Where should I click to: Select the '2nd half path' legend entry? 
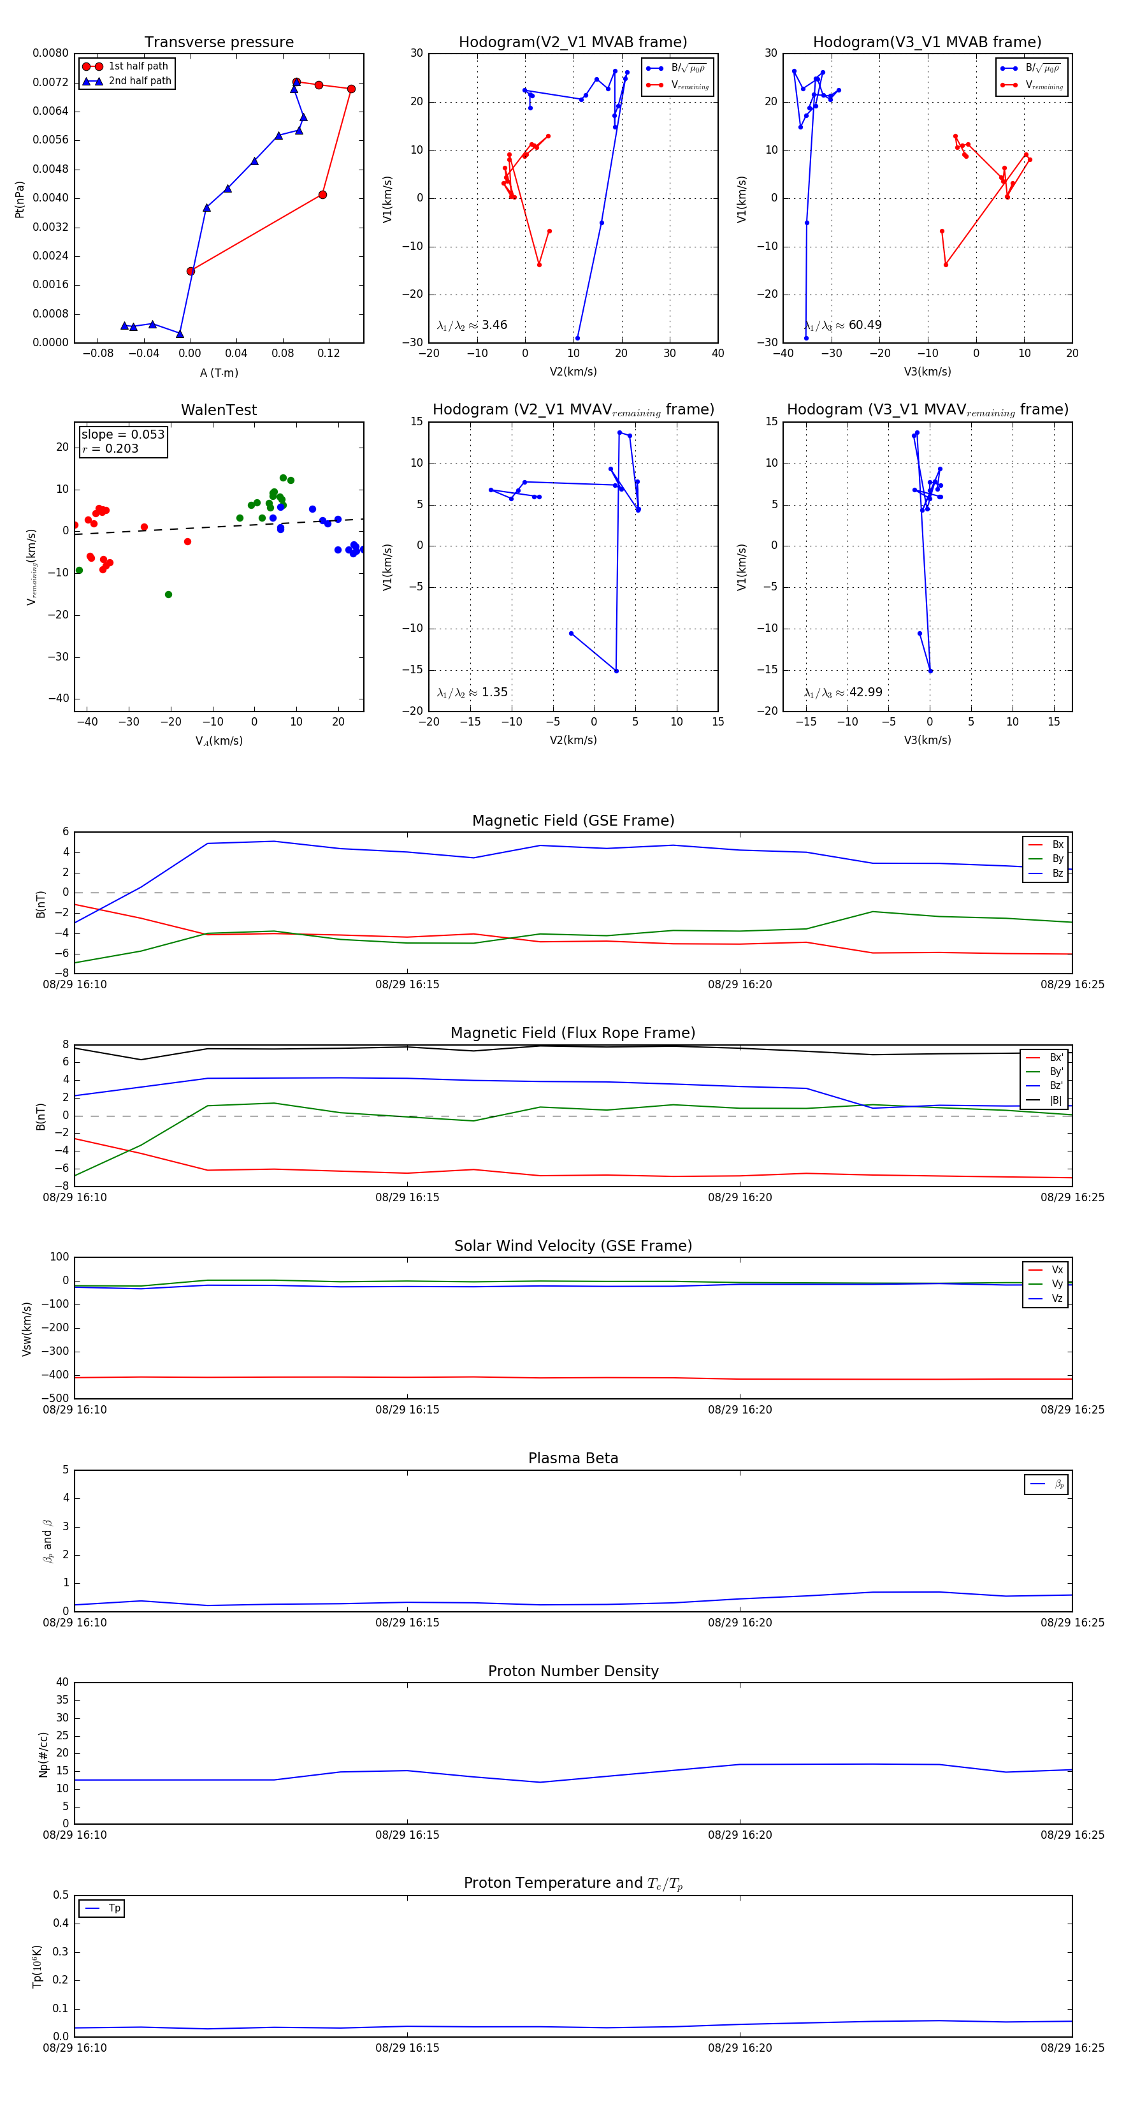(x=127, y=81)
